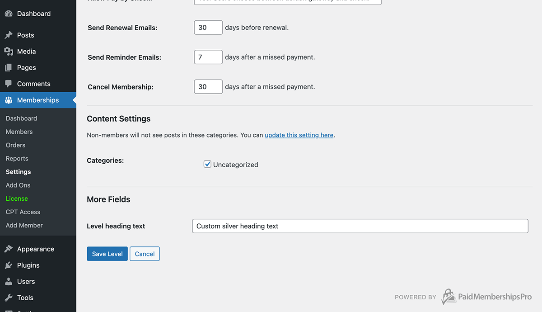Go to the Media menu
The height and width of the screenshot is (312, 542).
click(x=38, y=52)
